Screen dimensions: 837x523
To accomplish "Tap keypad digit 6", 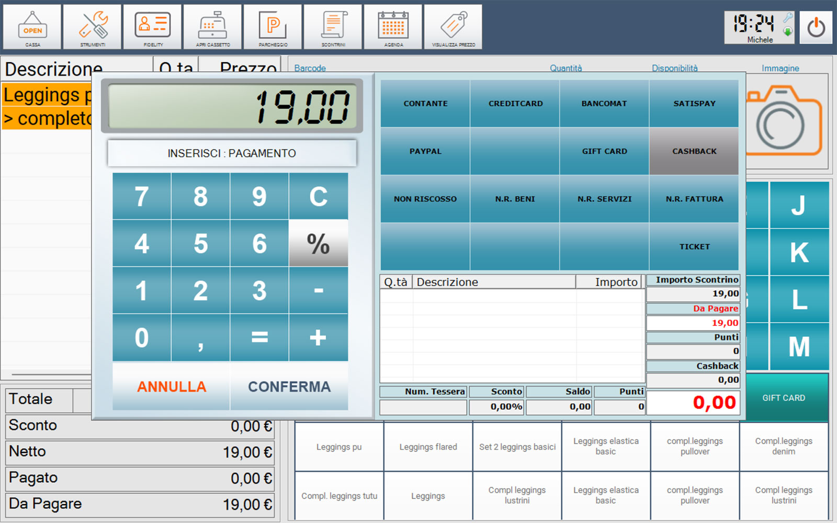I will pyautogui.click(x=259, y=243).
